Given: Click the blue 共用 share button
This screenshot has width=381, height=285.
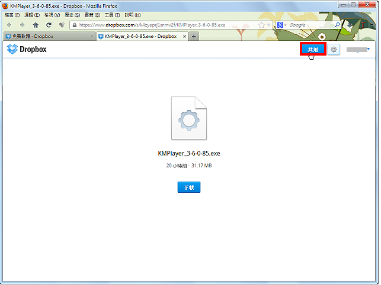Looking at the screenshot, I should click(313, 50).
